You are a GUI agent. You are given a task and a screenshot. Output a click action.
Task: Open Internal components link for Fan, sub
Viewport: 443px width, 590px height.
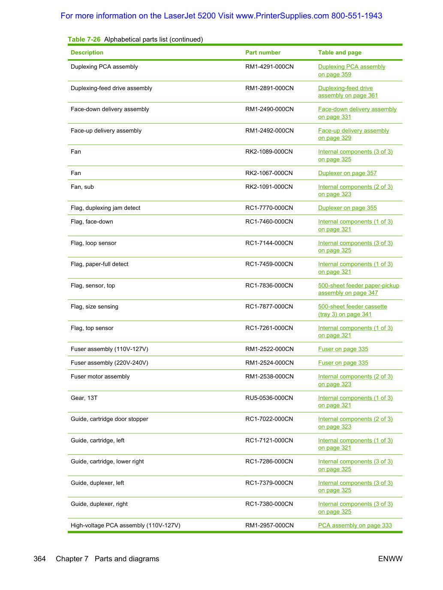tap(356, 191)
